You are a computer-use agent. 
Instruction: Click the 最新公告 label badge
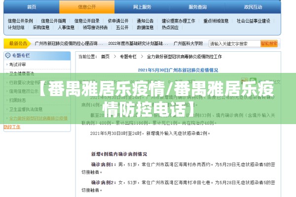coord(17,43)
